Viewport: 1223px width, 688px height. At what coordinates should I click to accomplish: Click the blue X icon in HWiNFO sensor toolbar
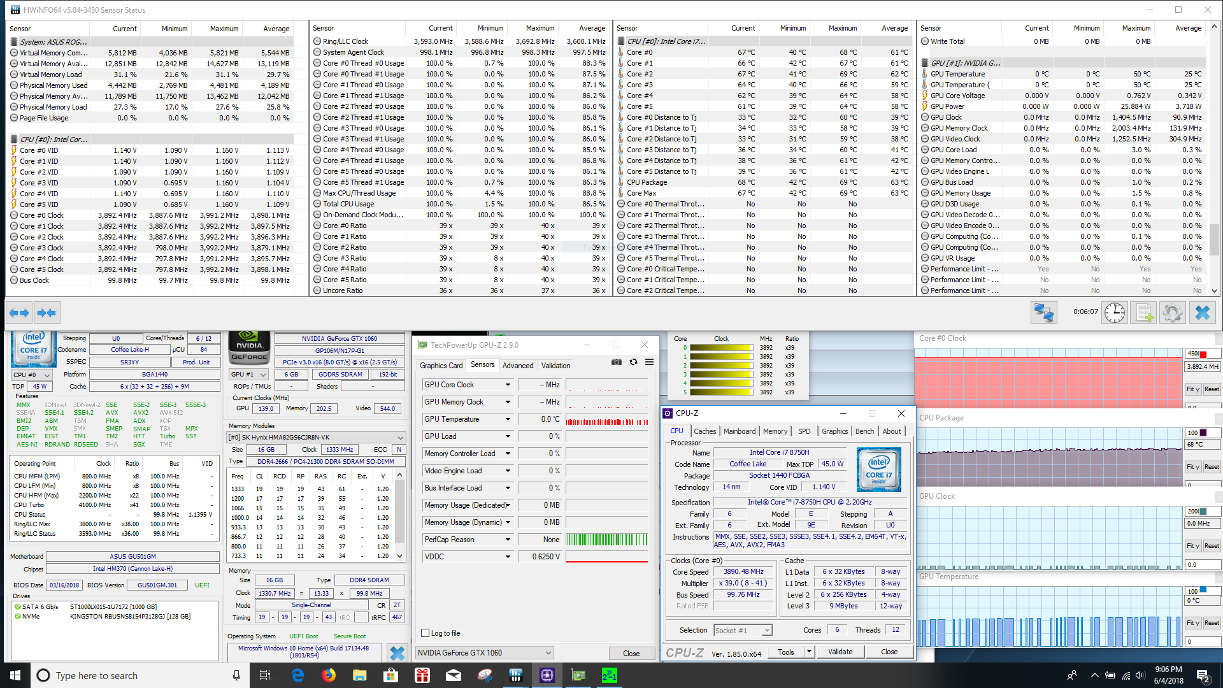pos(1202,313)
